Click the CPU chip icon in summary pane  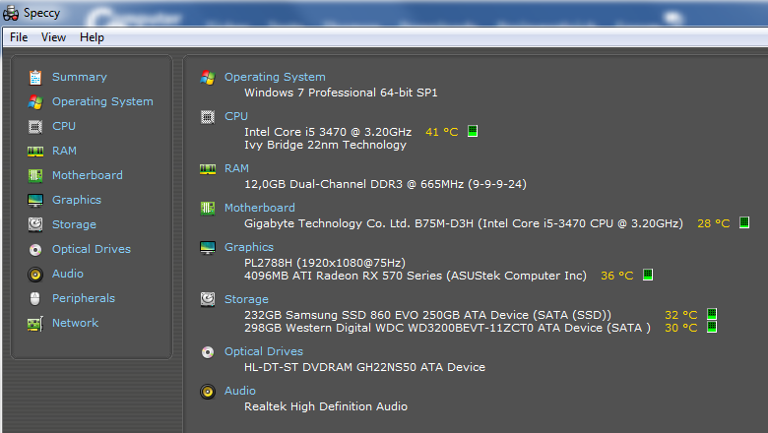(208, 117)
